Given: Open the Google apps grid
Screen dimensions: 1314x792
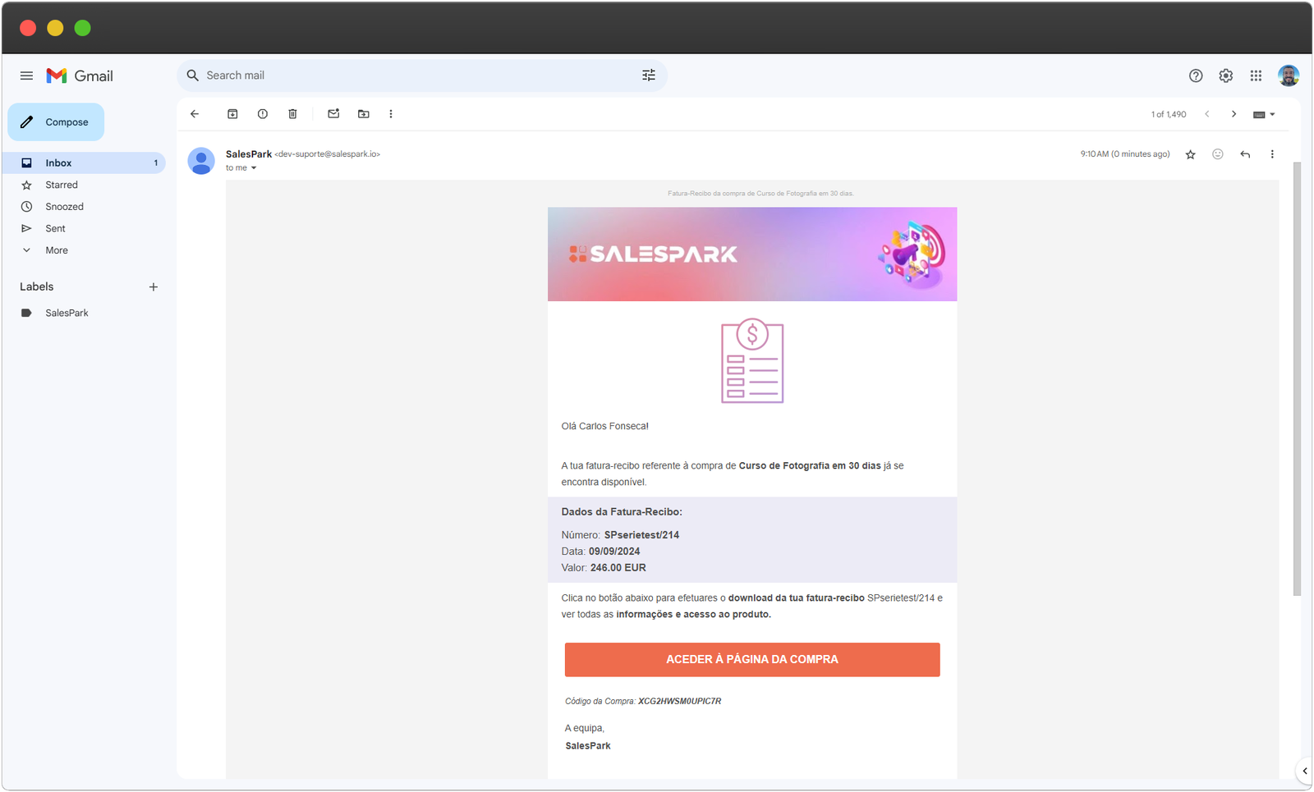Looking at the screenshot, I should tap(1256, 76).
